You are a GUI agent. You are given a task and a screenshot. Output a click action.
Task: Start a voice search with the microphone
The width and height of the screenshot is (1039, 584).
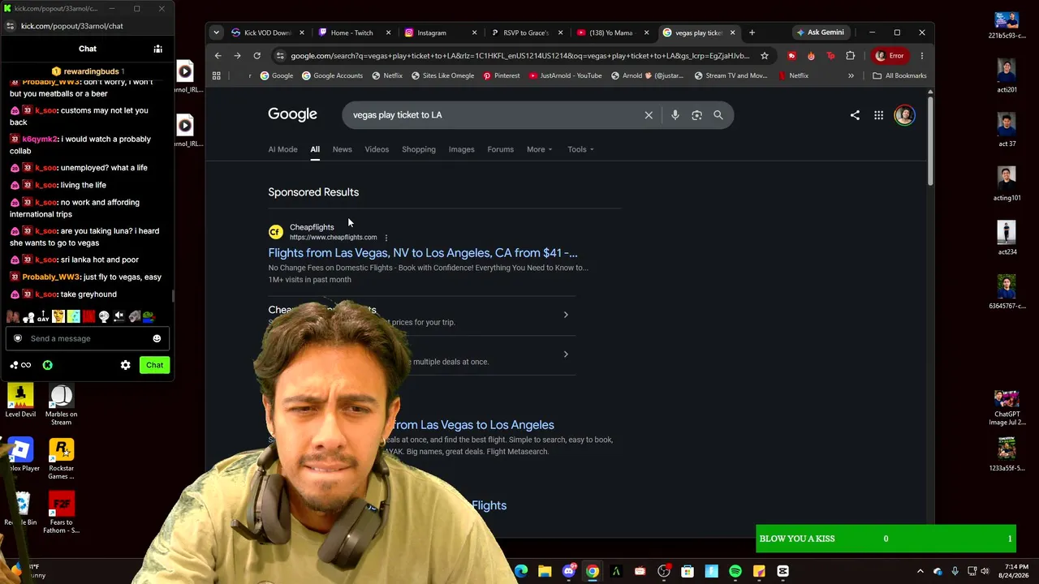(675, 115)
